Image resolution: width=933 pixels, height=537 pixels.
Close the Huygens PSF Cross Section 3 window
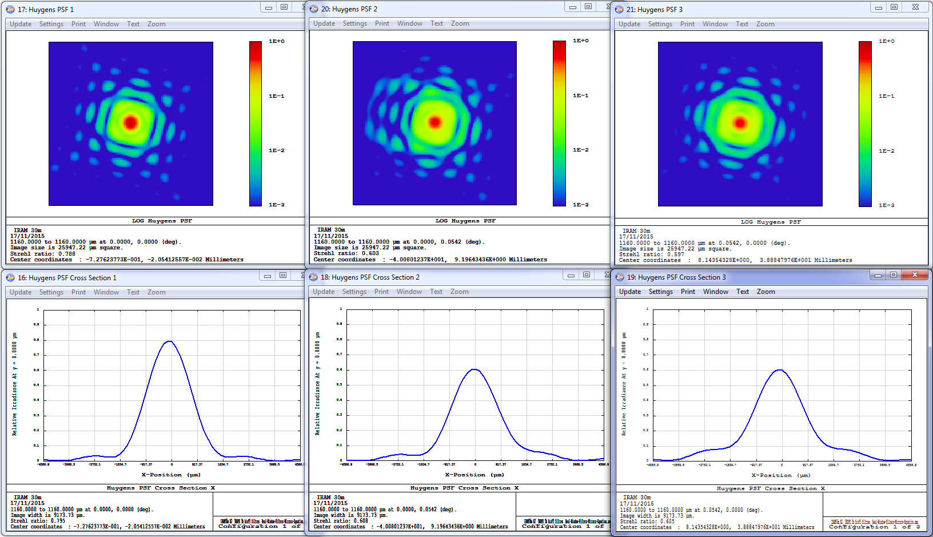pos(915,275)
